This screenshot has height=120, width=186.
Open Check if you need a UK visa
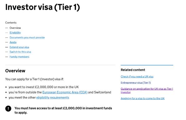(137, 77)
